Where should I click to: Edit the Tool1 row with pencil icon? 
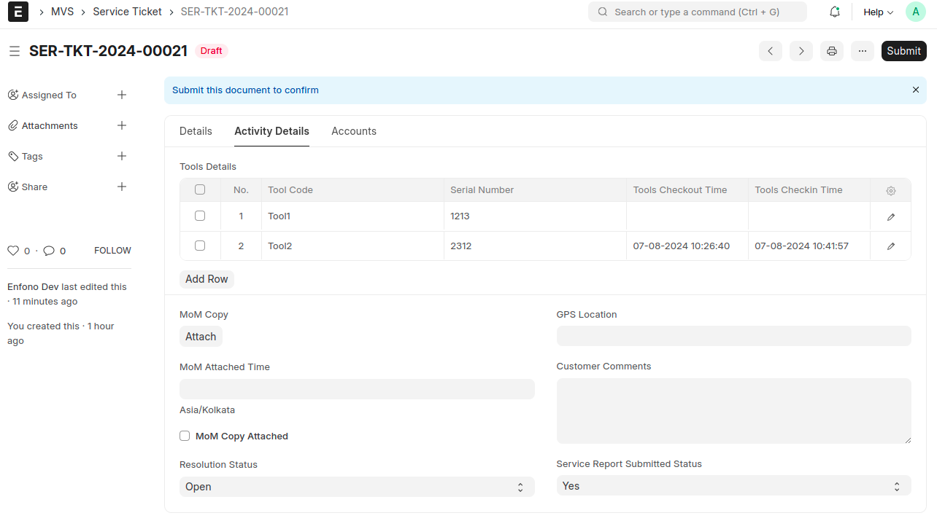890,217
